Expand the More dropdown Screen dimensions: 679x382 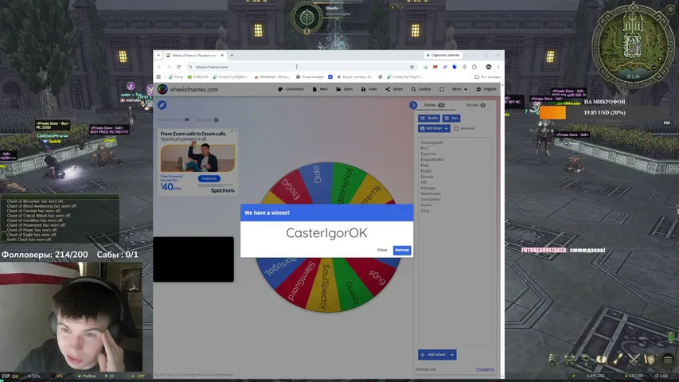pyautogui.click(x=459, y=89)
